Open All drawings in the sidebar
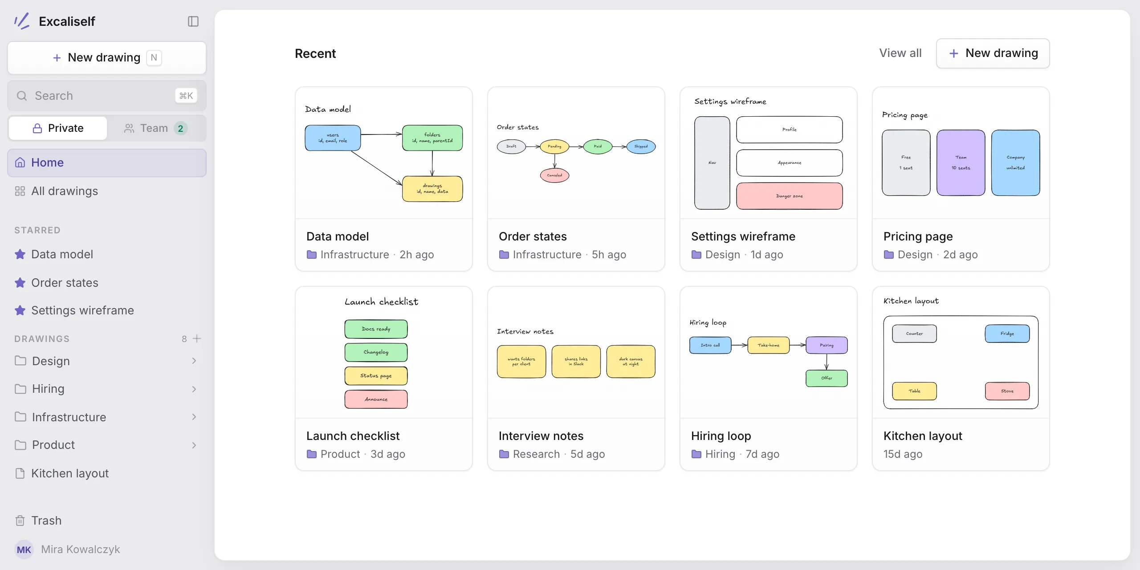 (107, 191)
